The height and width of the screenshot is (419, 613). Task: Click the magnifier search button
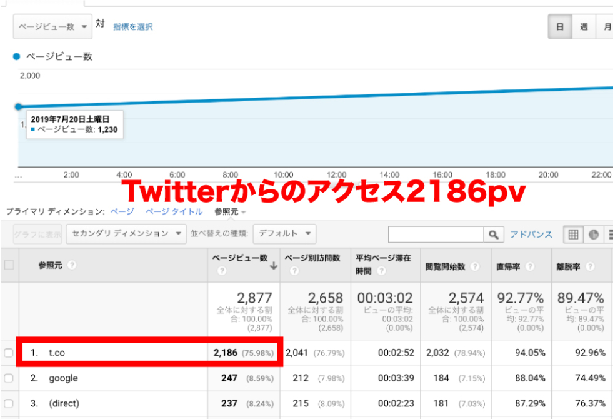(494, 235)
